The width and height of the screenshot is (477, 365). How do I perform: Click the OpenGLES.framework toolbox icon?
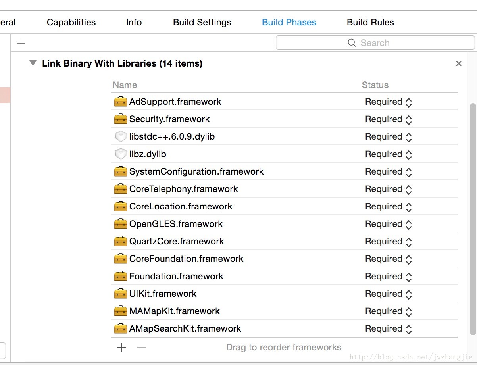point(120,224)
